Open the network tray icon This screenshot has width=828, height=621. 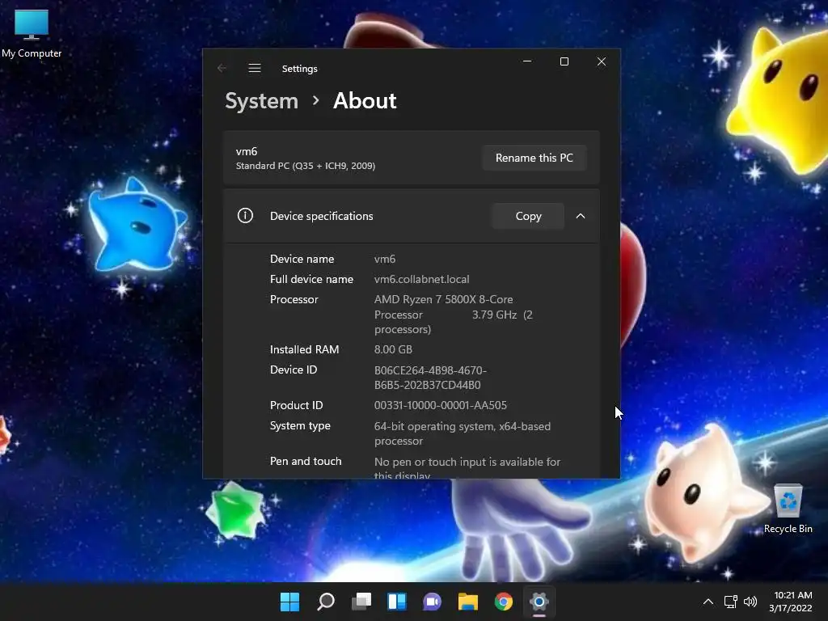click(730, 602)
